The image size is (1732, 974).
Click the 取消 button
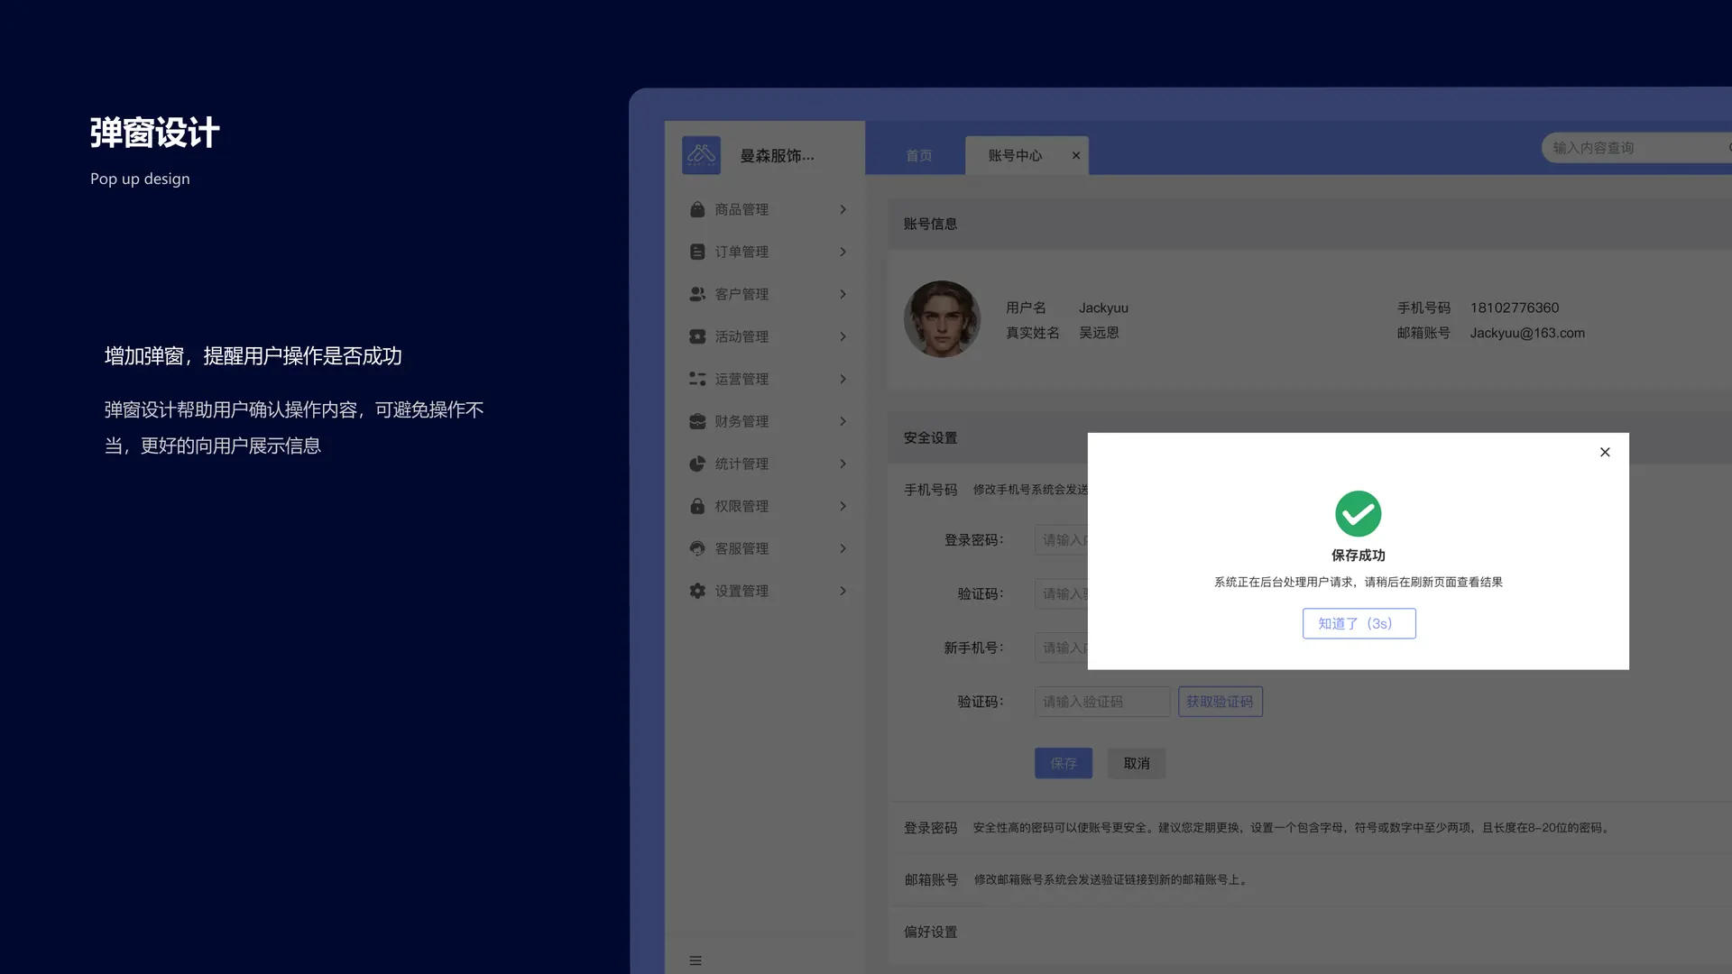tap(1137, 763)
